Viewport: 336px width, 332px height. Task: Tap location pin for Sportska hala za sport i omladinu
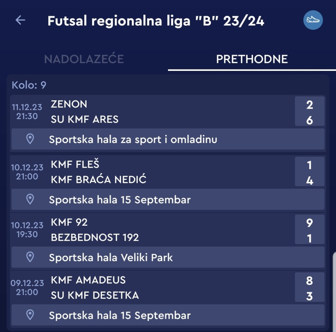[30, 139]
